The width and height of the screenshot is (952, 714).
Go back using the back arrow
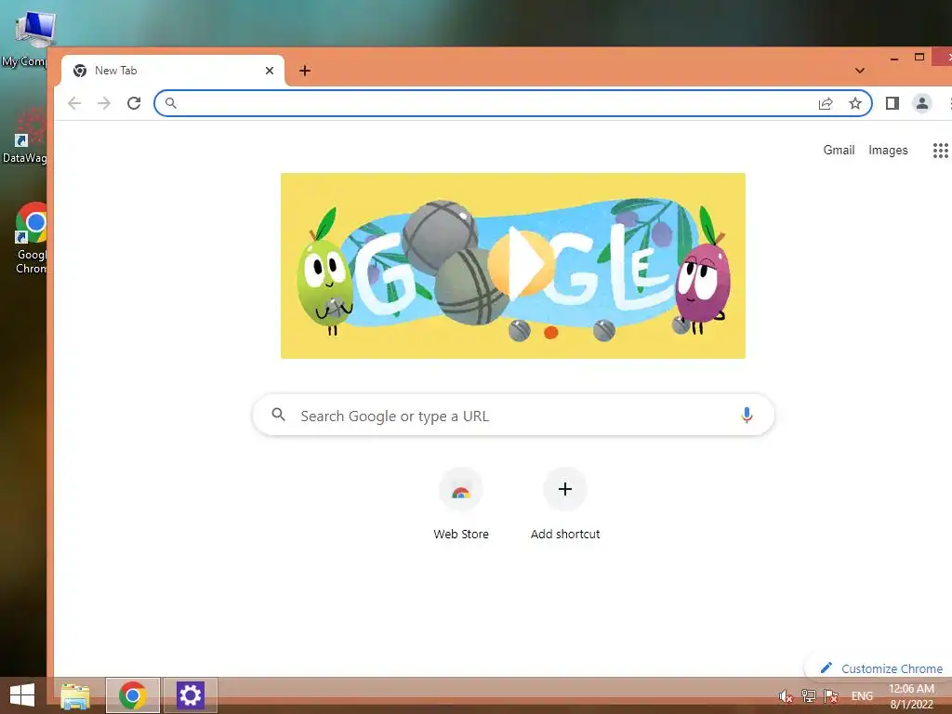coord(74,103)
